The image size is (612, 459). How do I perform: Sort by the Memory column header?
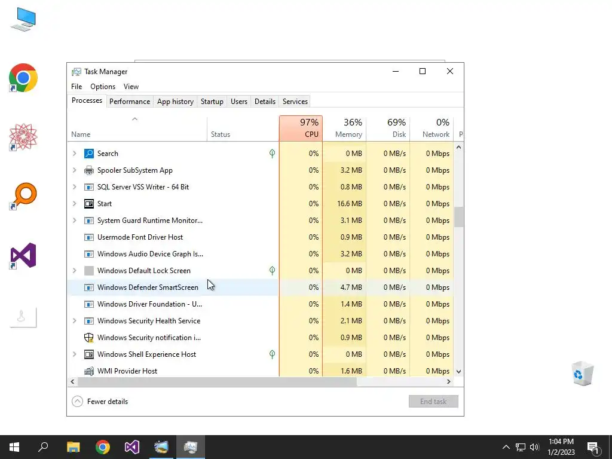(x=344, y=128)
